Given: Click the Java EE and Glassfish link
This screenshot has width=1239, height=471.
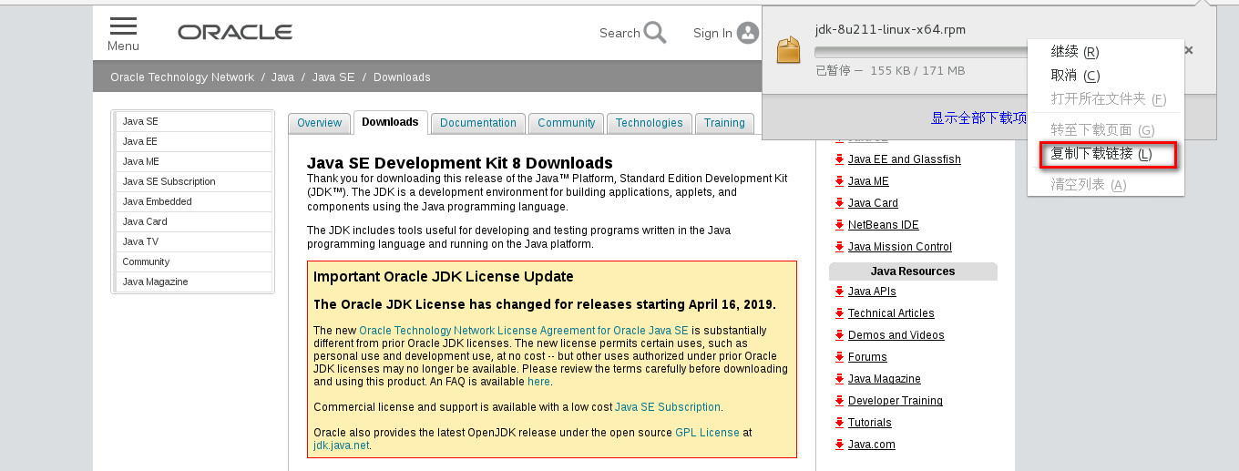Looking at the screenshot, I should point(904,159).
